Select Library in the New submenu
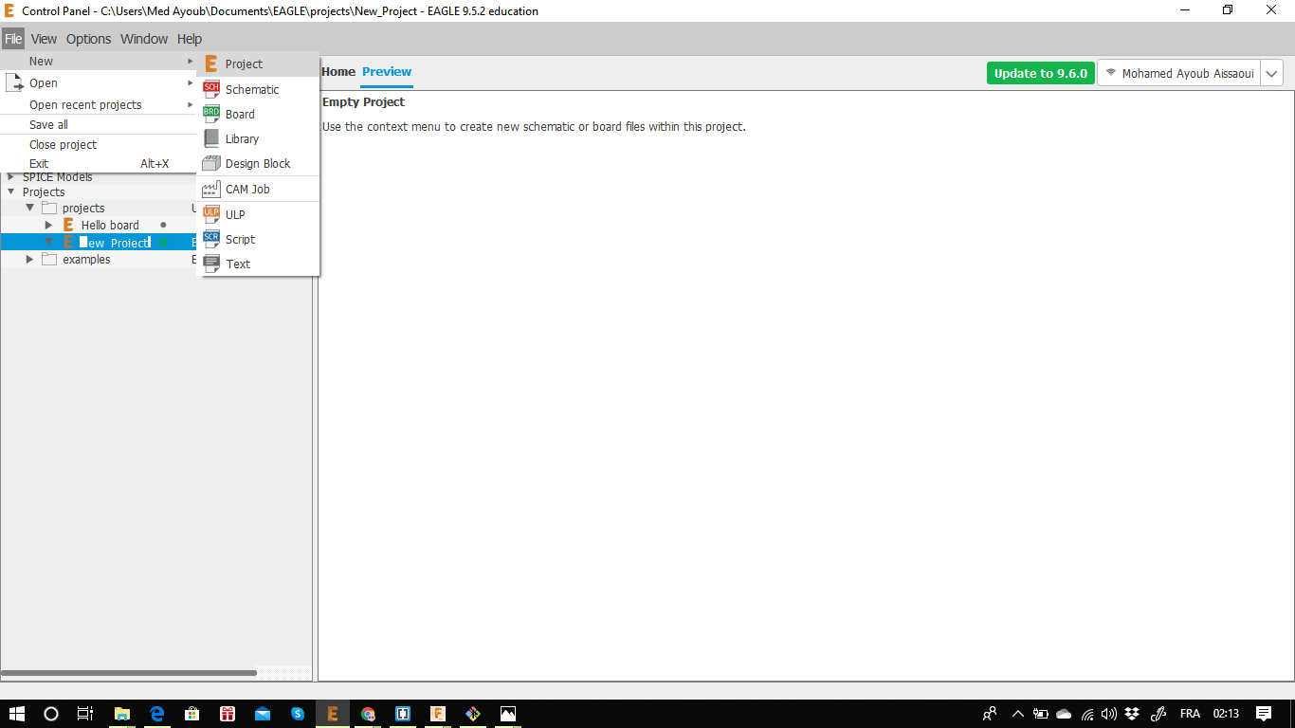The image size is (1295, 728). (x=258, y=138)
